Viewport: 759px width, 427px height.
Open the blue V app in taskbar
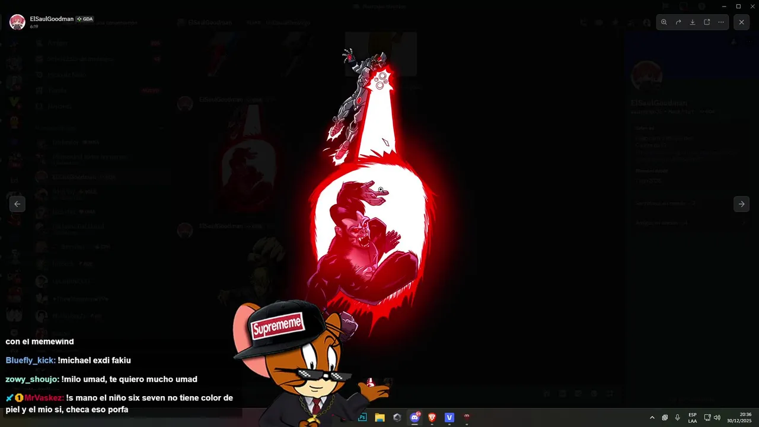pos(449,418)
